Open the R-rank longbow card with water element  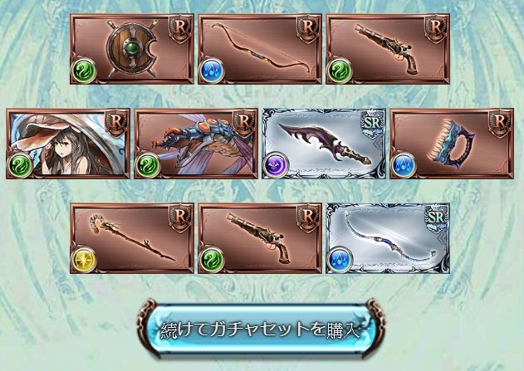pos(260,49)
